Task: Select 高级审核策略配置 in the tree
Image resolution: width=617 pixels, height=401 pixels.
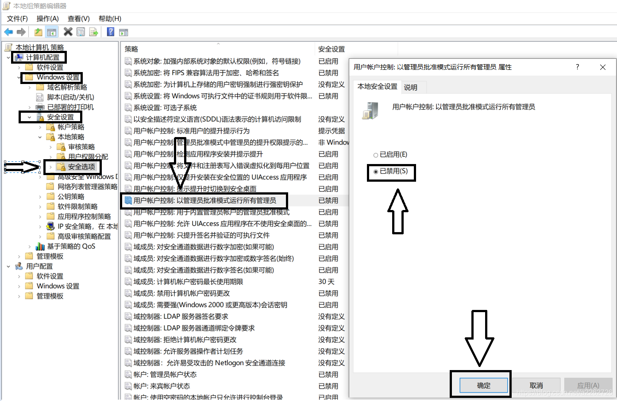Action: click(84, 237)
